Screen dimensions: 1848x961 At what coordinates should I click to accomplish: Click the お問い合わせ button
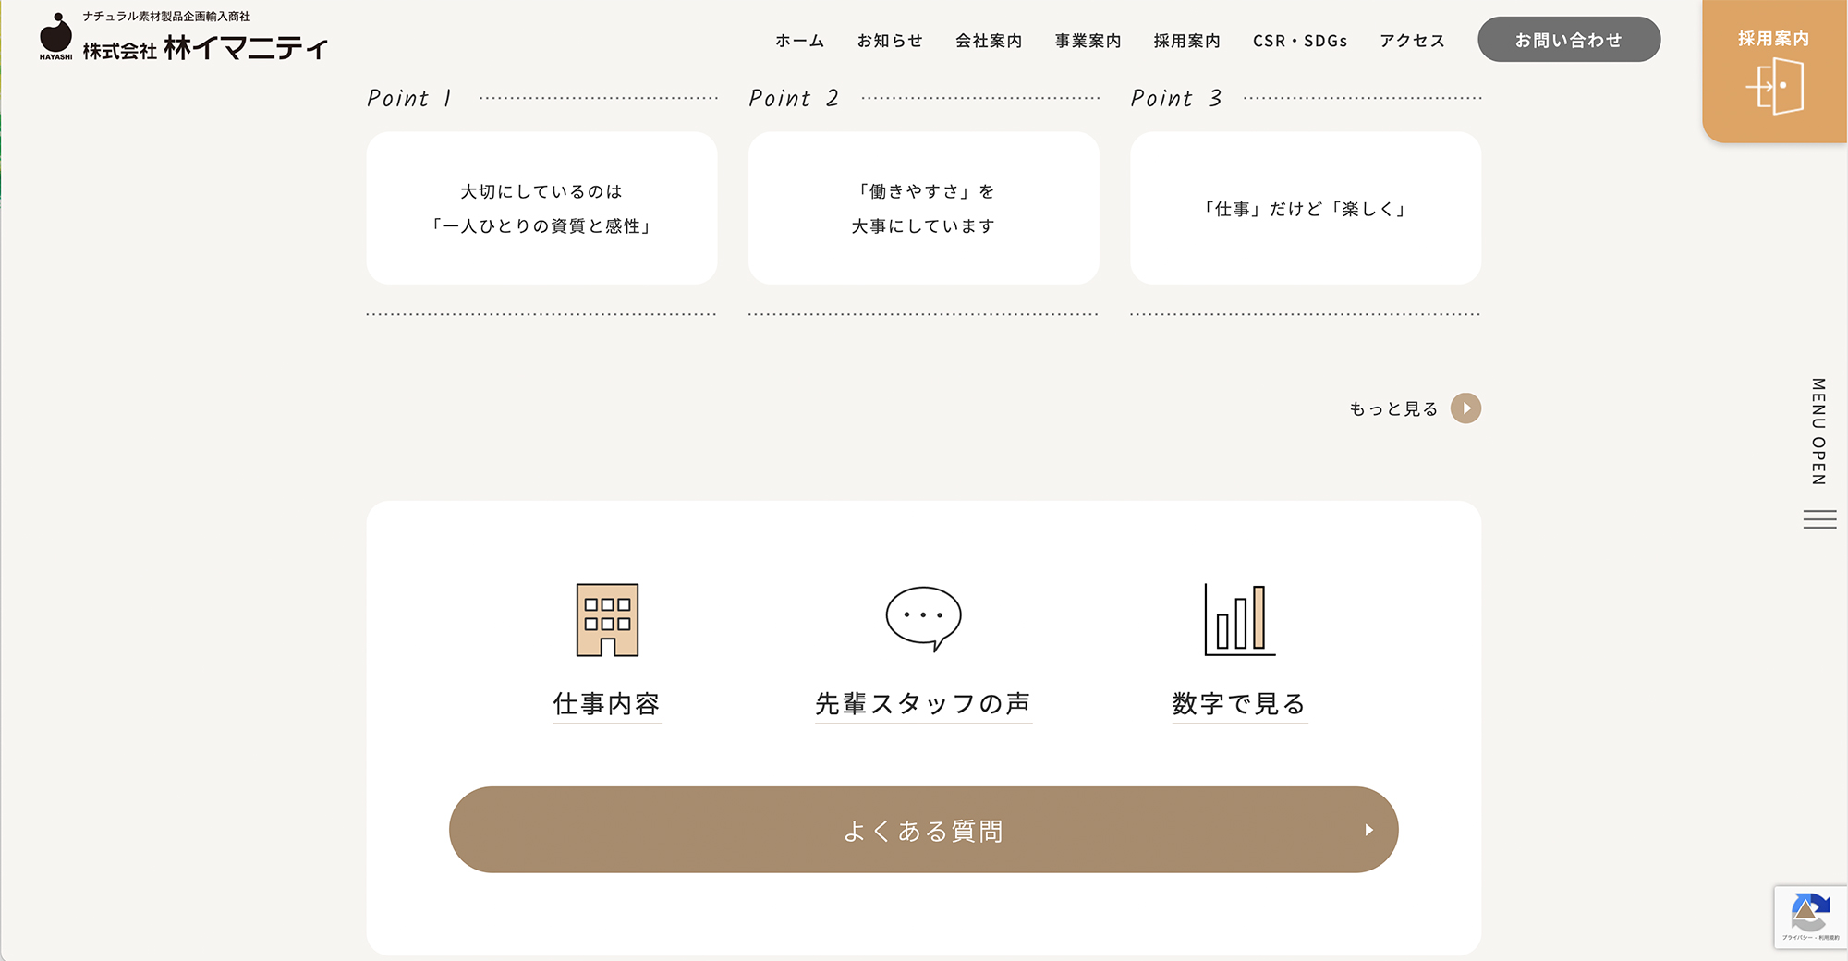tap(1569, 40)
